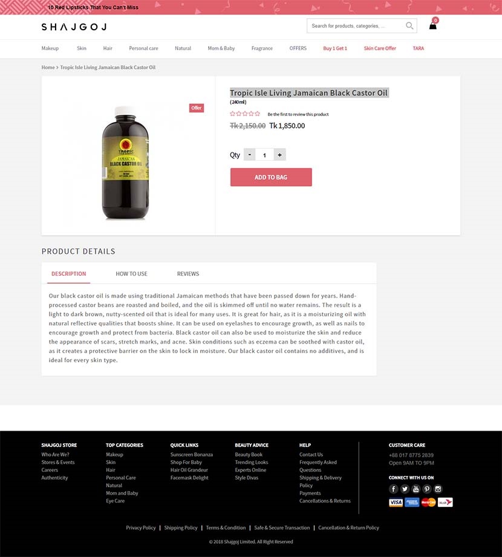The width and height of the screenshot is (502, 557).
Task: Open the YouTube social icon
Action: pyautogui.click(x=416, y=489)
